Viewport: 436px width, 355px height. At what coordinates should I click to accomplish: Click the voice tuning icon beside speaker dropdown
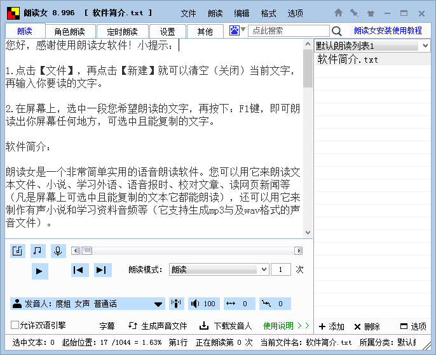pos(177,304)
